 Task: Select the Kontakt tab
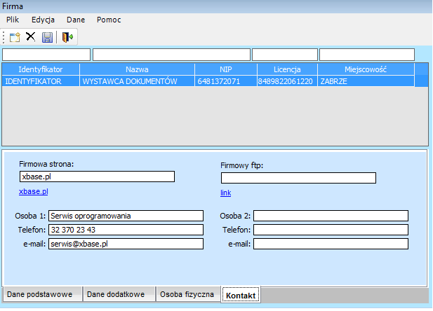pos(241,295)
